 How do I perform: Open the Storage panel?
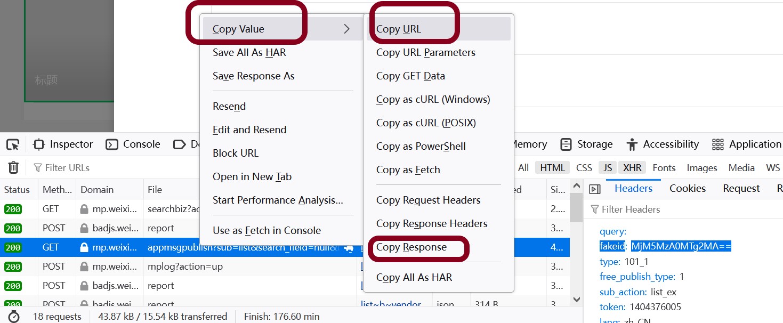click(x=586, y=144)
